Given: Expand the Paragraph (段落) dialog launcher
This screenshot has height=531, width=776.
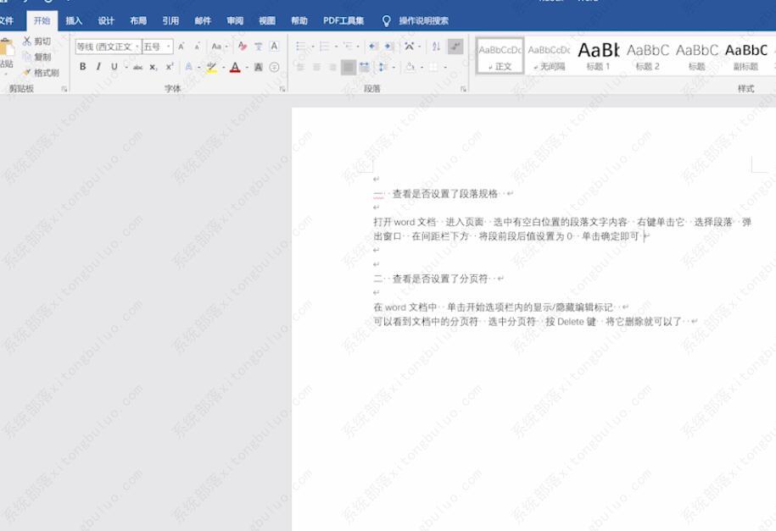Looking at the screenshot, I should click(x=463, y=89).
